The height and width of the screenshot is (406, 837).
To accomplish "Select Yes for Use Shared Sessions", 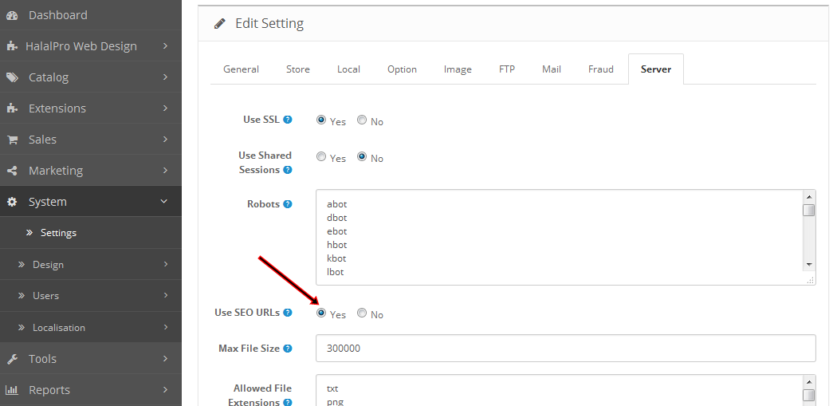I will click(320, 157).
